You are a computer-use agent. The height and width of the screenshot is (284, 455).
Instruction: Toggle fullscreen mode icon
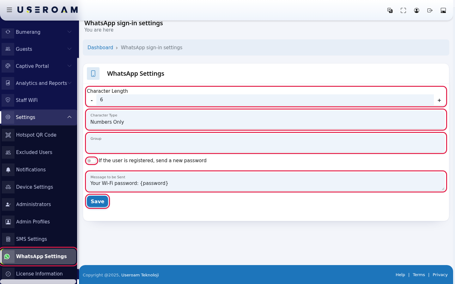tap(403, 10)
